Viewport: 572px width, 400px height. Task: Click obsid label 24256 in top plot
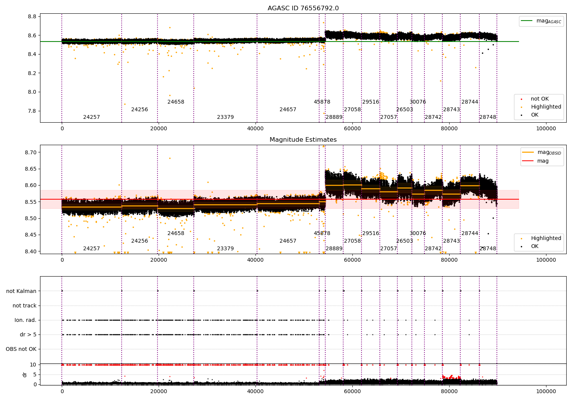tap(140, 109)
